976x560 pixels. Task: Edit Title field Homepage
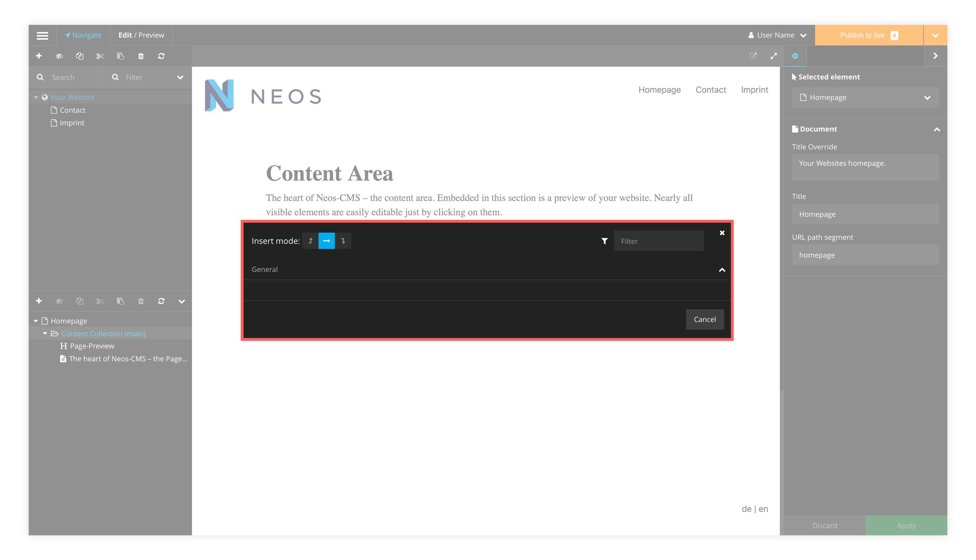click(x=865, y=214)
